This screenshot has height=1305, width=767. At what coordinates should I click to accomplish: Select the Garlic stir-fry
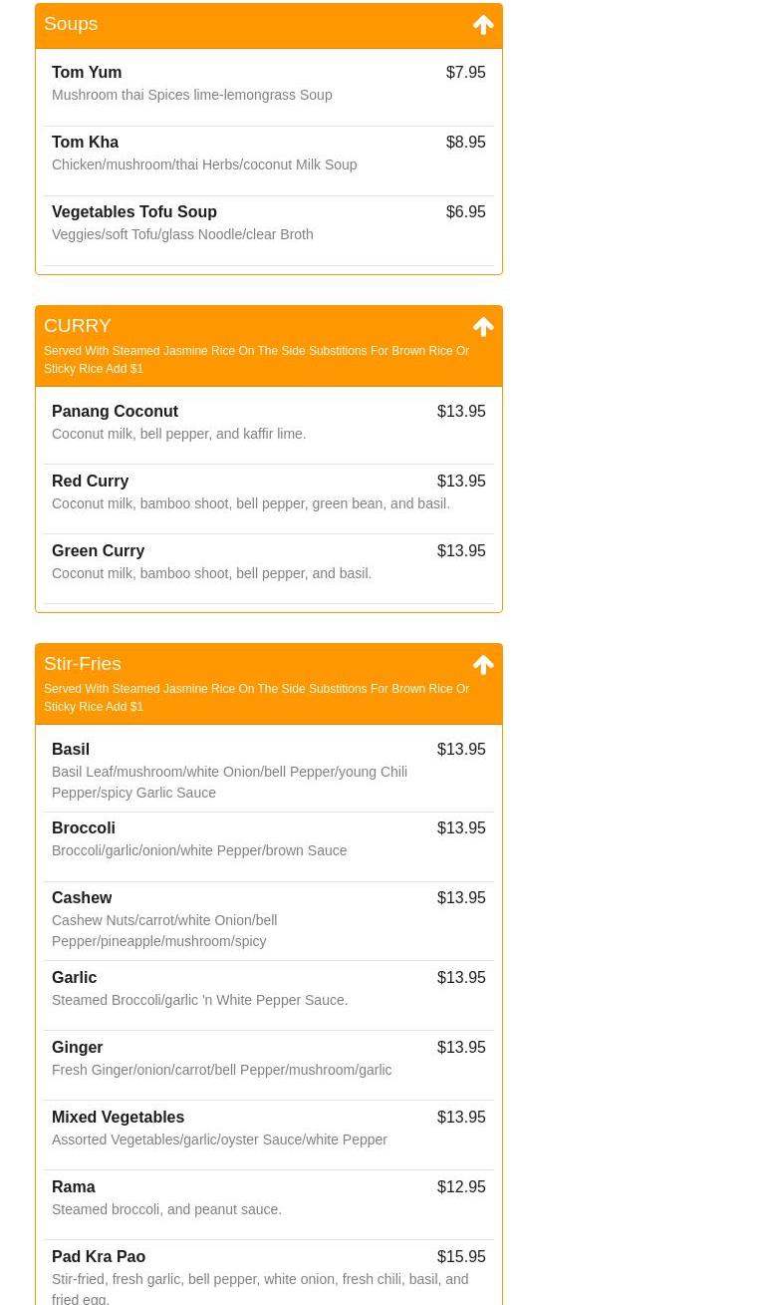(x=75, y=978)
